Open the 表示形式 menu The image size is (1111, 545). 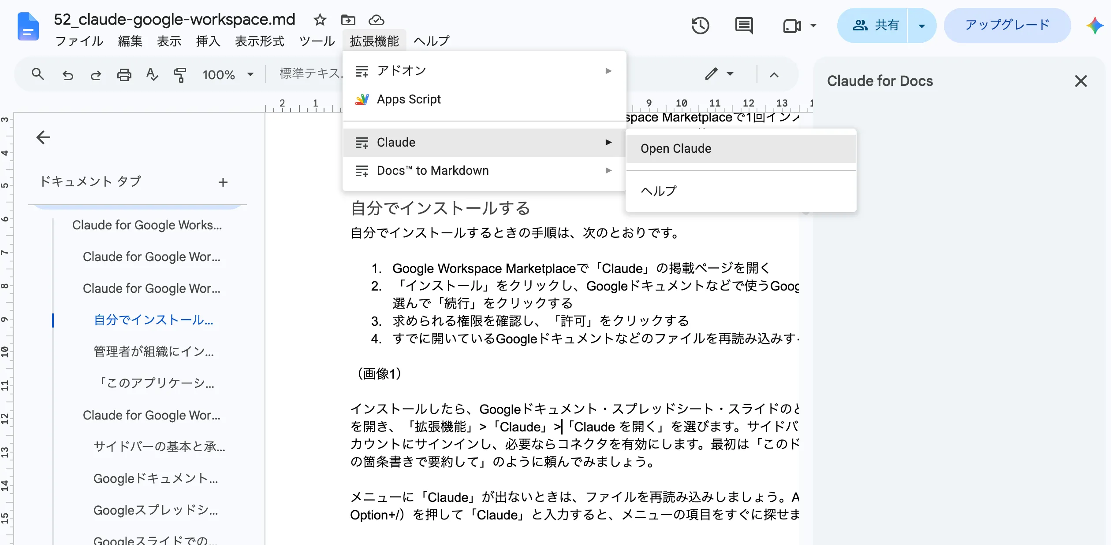click(x=259, y=41)
